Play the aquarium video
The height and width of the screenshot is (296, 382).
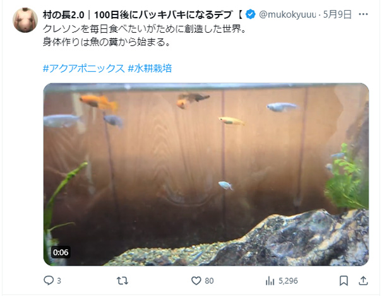point(206,174)
